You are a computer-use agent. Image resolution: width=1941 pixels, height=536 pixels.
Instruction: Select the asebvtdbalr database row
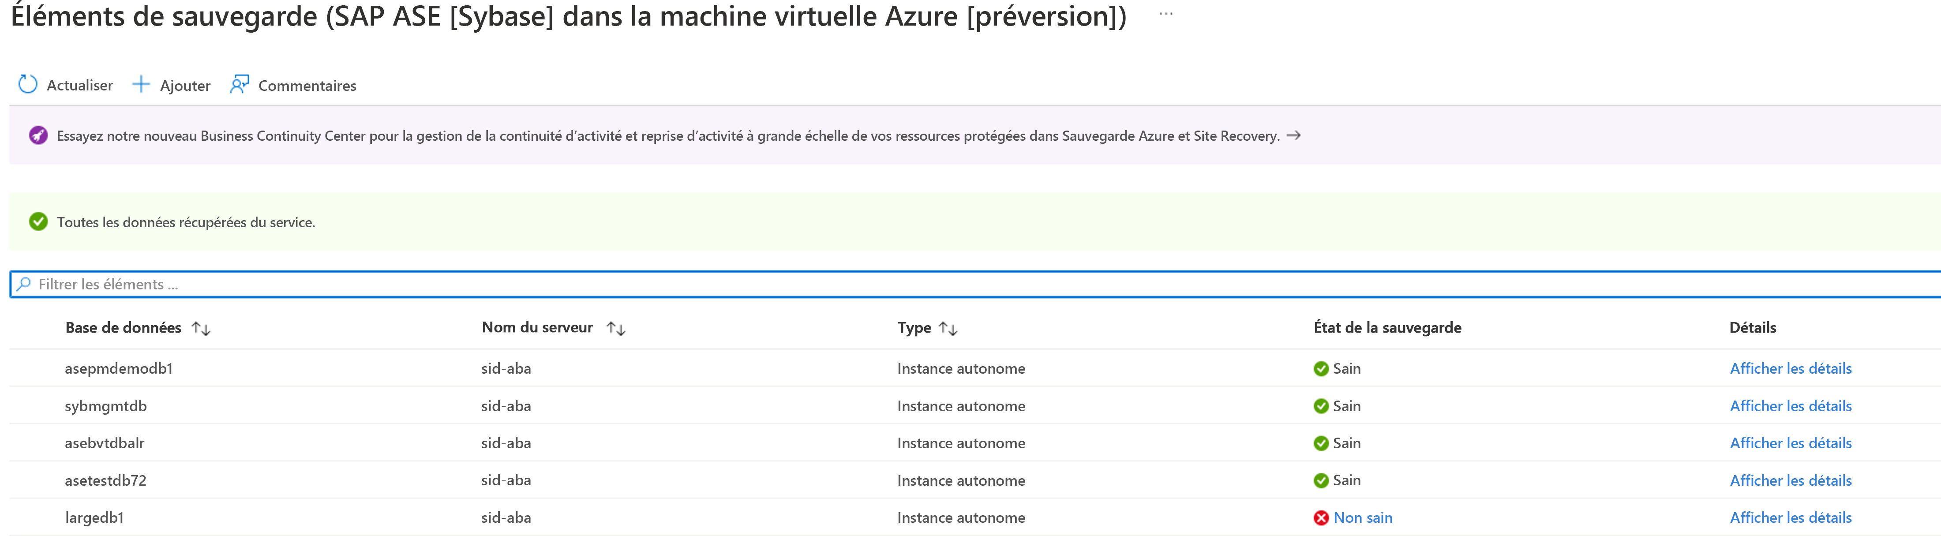click(105, 443)
